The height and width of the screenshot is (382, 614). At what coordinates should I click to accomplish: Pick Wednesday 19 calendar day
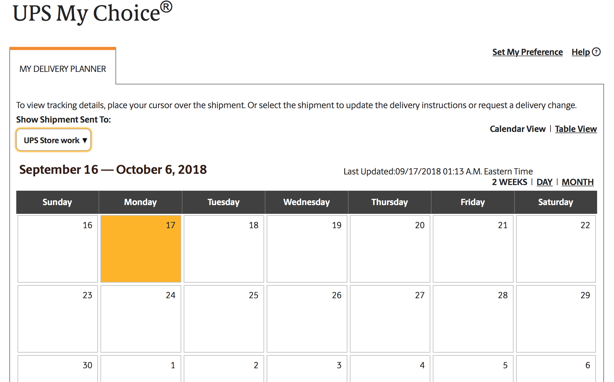point(307,249)
